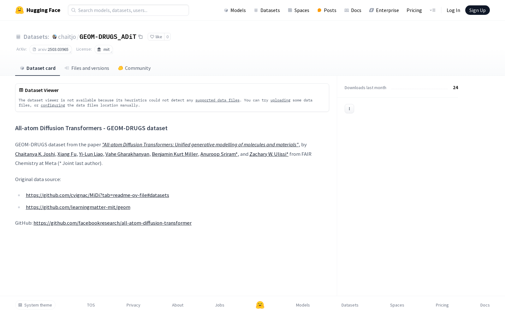Open the Spaces nav link
Viewport: 505px width, 316px height.
tap(299, 10)
